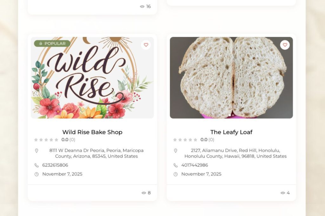This screenshot has height=216, width=325.
Task: Click the phone icon beside 6232615806
Action: click(x=36, y=165)
